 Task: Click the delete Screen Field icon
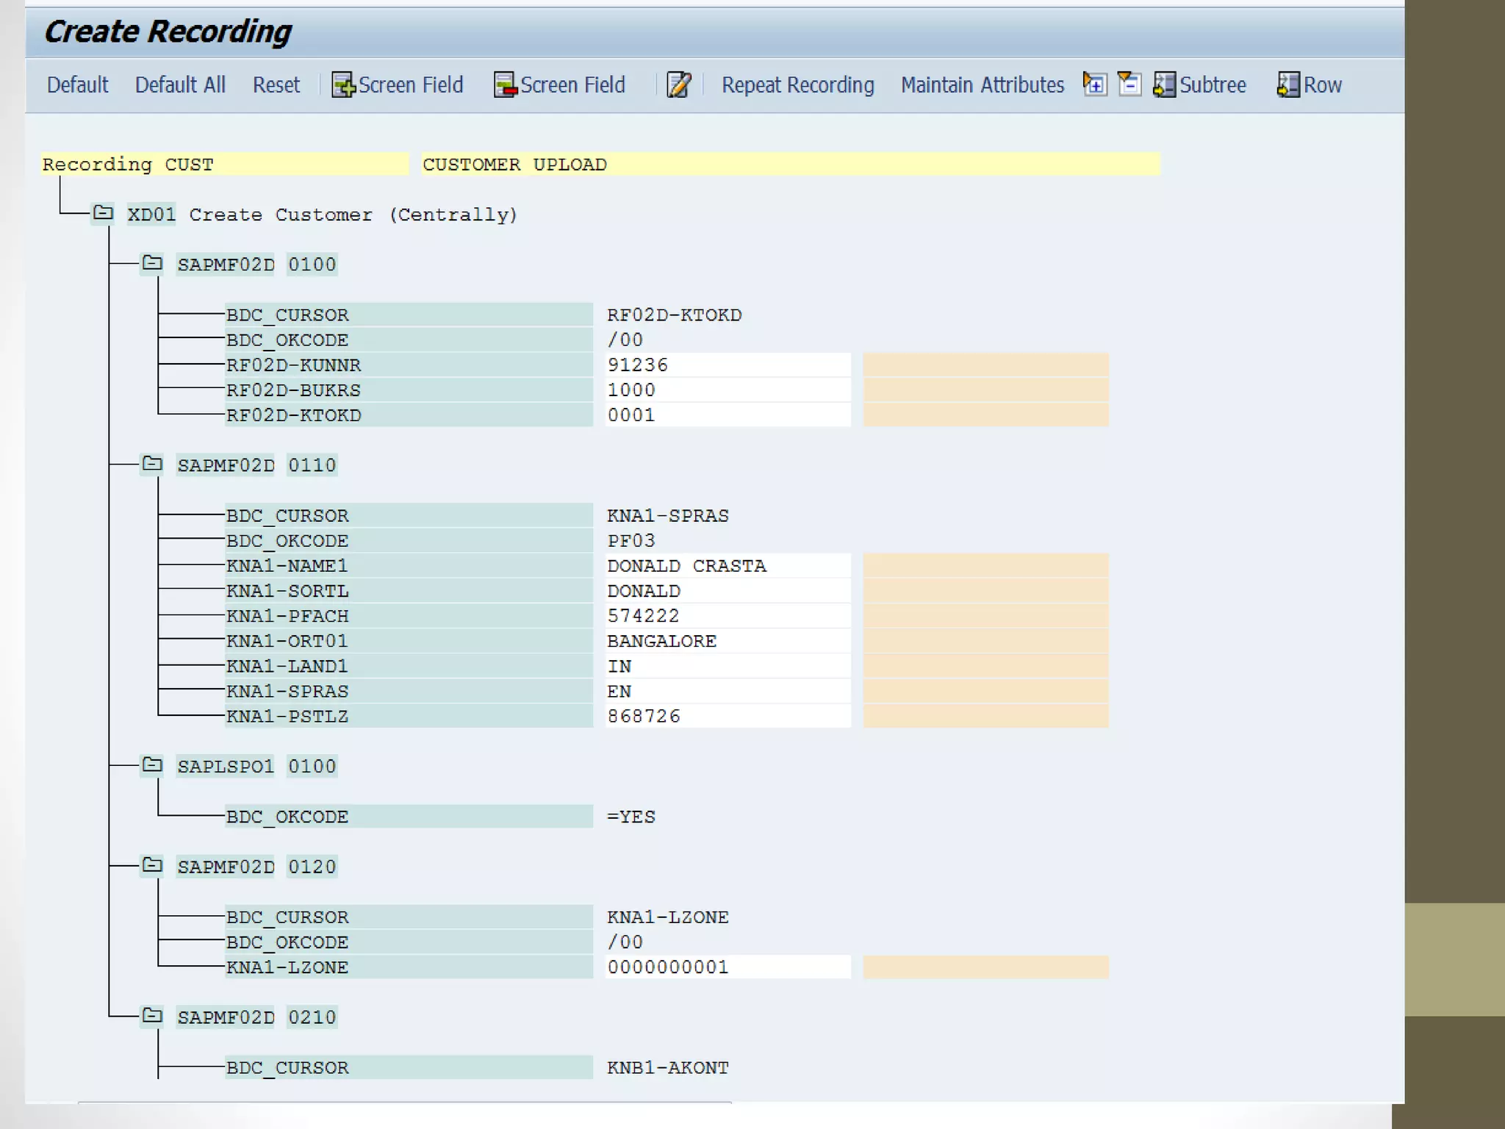click(x=505, y=85)
